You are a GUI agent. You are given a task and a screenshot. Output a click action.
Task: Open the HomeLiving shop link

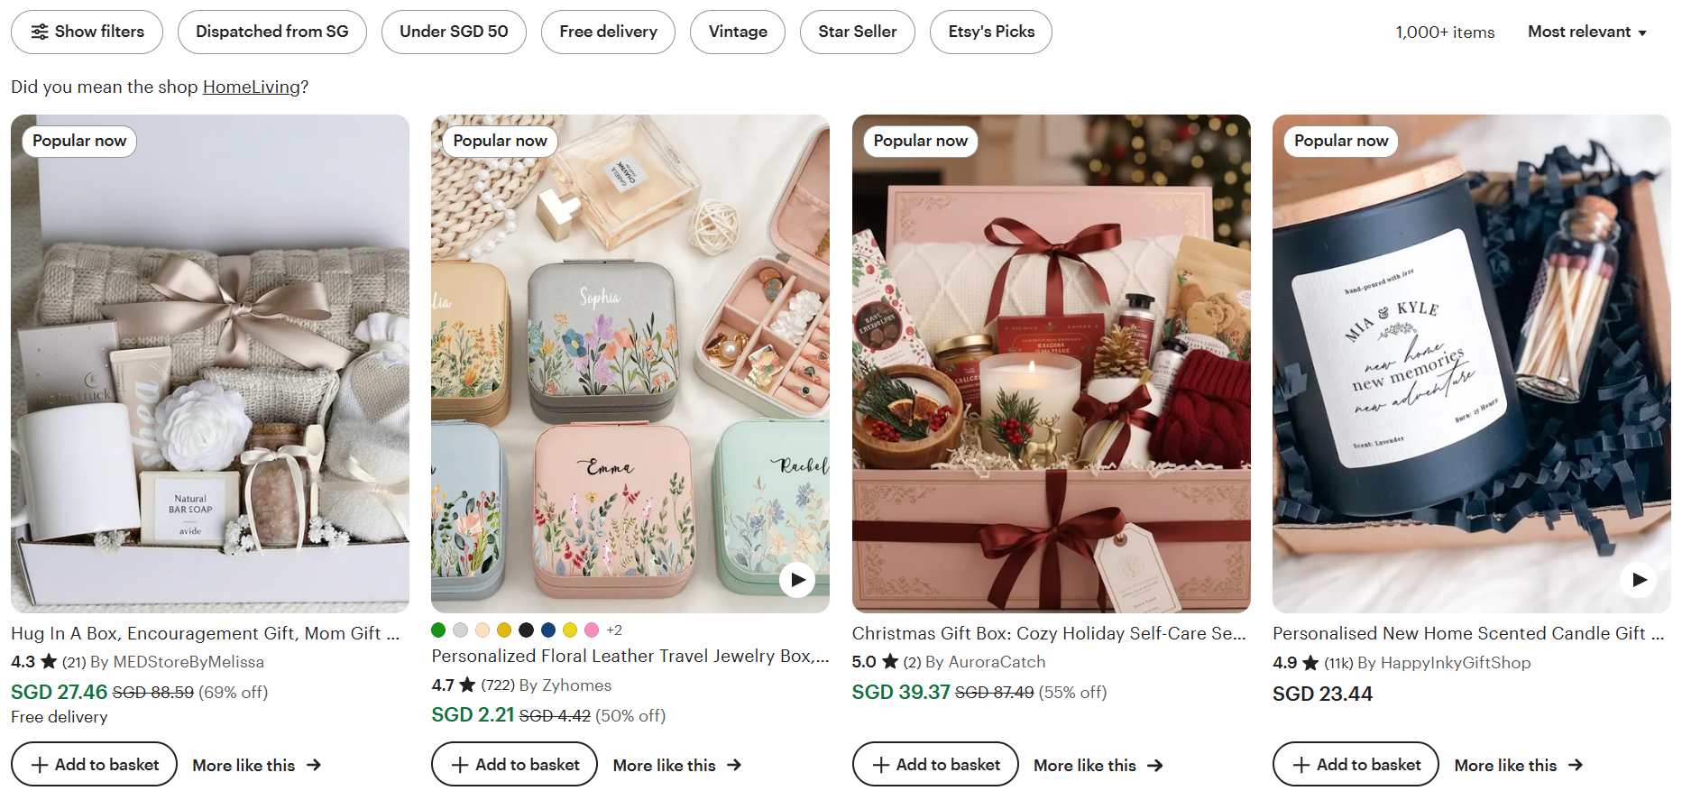tap(251, 87)
